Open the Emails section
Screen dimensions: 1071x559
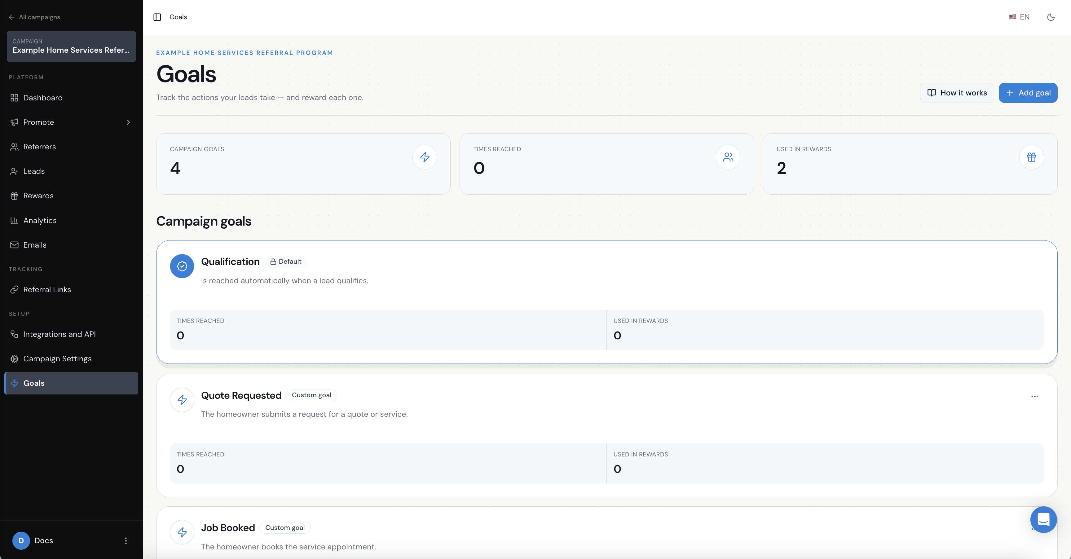click(71, 245)
